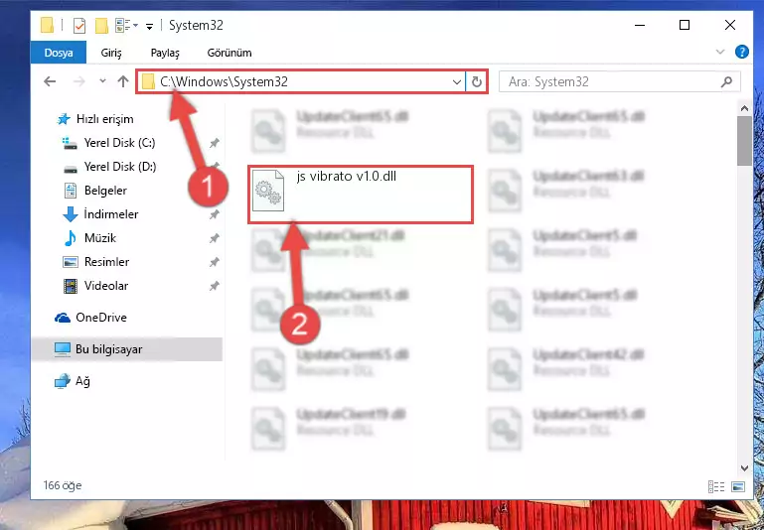Switch to the Görünüm ribbon tab
This screenshot has width=764, height=530.
point(229,53)
